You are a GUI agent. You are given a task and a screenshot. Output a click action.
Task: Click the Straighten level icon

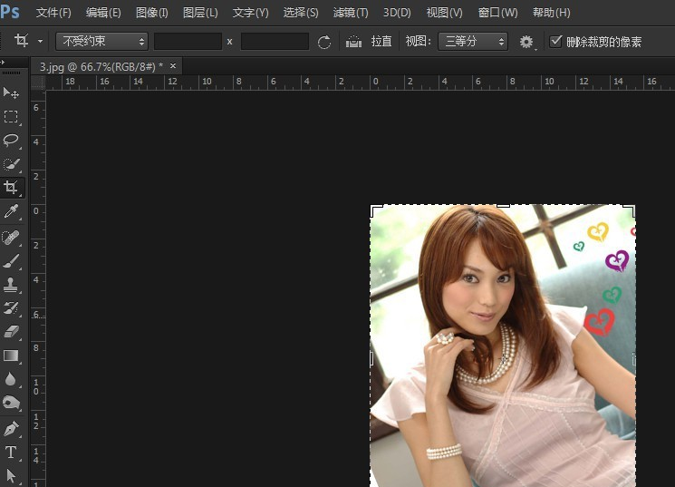pos(353,42)
